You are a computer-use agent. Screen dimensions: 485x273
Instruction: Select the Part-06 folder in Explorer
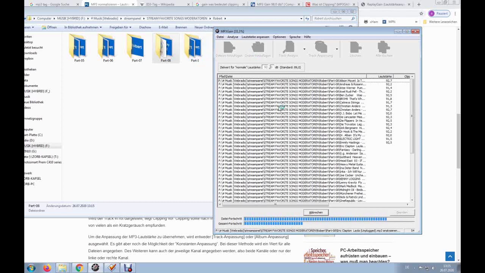(x=108, y=48)
